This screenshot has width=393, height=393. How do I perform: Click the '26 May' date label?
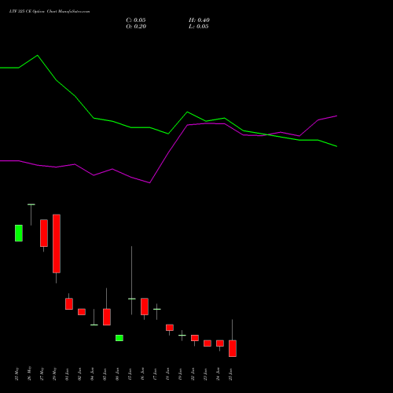tap(30, 373)
